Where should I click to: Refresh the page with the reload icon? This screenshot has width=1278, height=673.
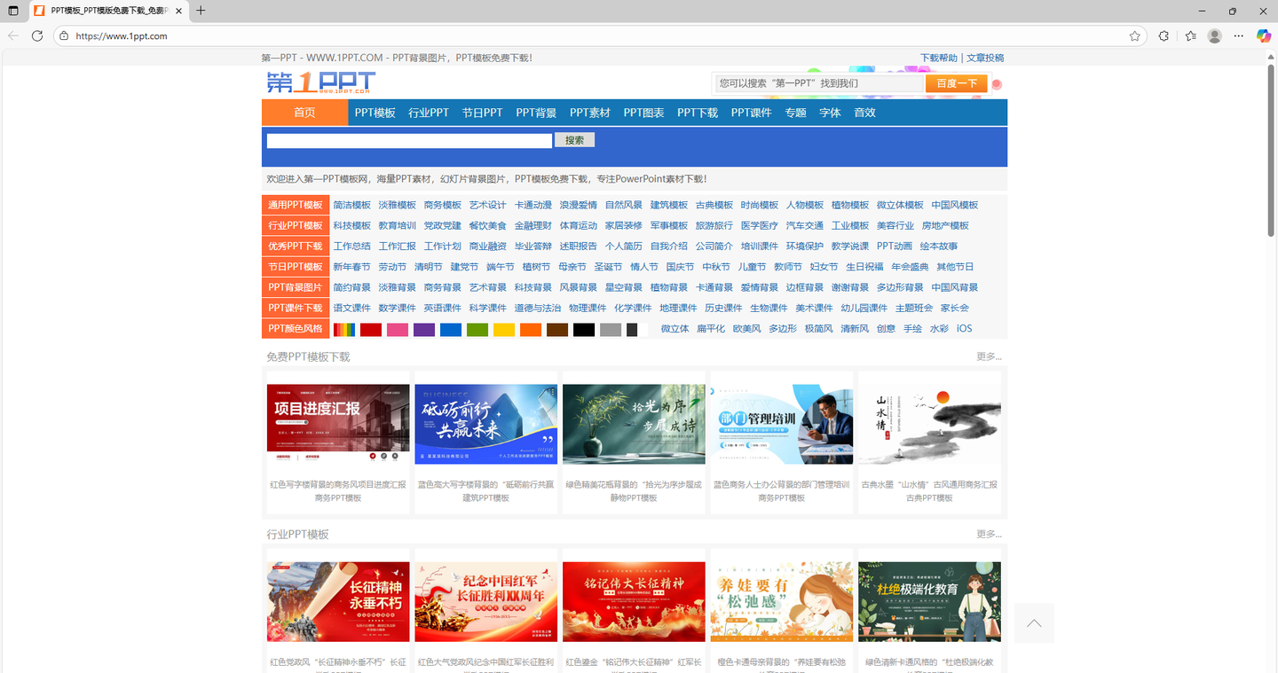(x=37, y=36)
